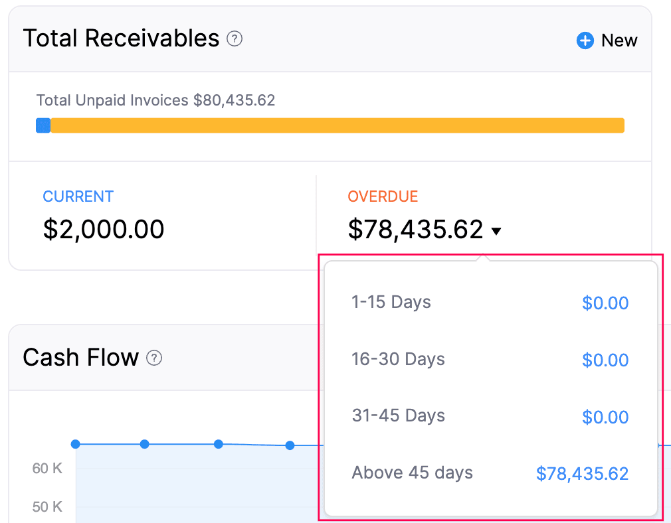Click the third dot on the cash flow line
Viewport: 671px width, 523px height.
pyautogui.click(x=219, y=445)
